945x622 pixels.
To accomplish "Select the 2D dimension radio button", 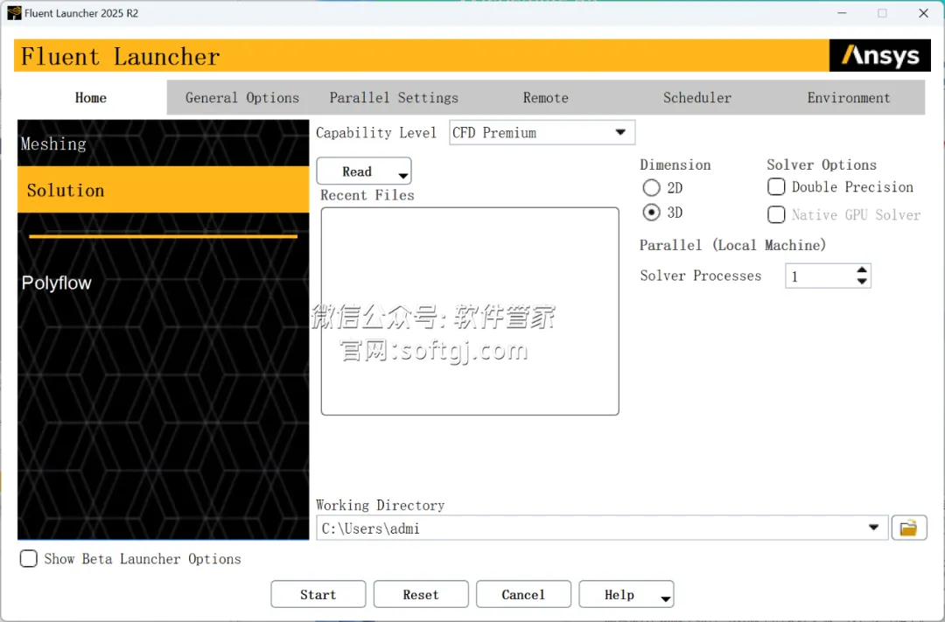I will pyautogui.click(x=652, y=188).
